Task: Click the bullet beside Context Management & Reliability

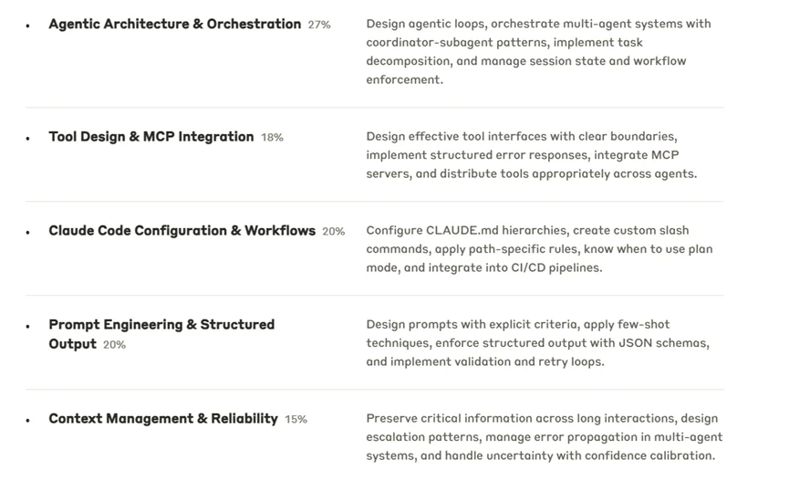Action: [x=28, y=420]
